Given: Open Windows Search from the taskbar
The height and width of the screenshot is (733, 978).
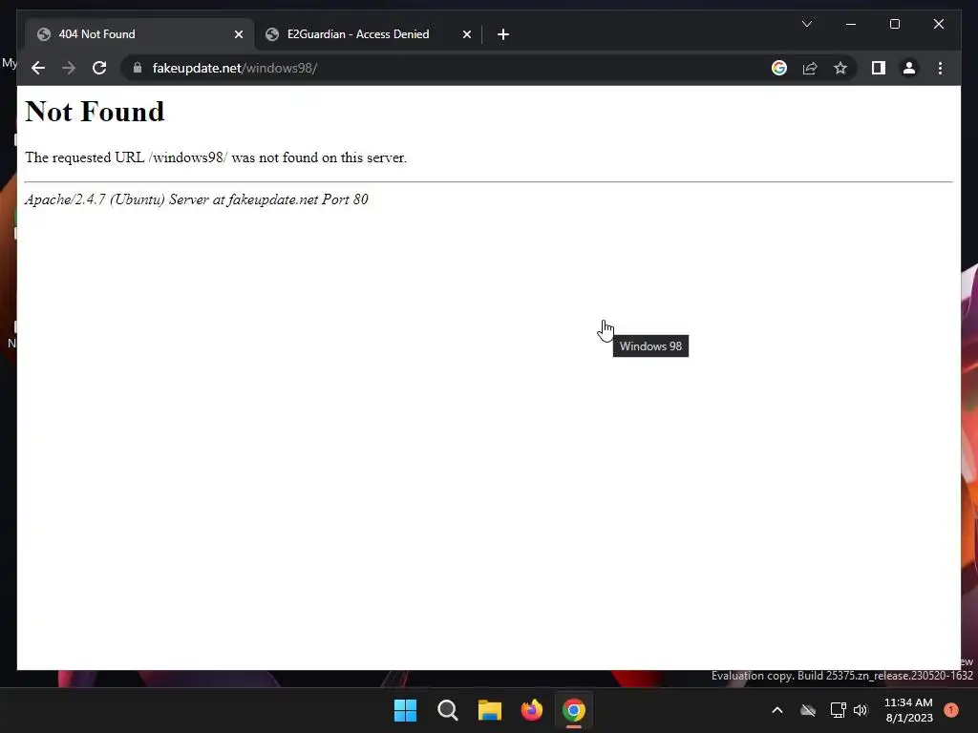Looking at the screenshot, I should point(448,710).
